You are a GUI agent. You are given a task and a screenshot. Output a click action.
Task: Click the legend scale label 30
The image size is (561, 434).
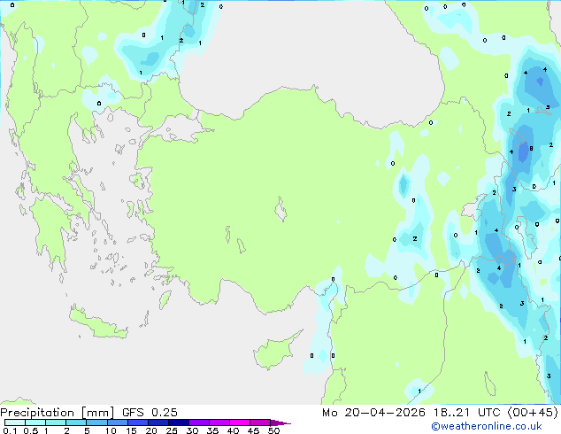pyautogui.click(x=192, y=430)
